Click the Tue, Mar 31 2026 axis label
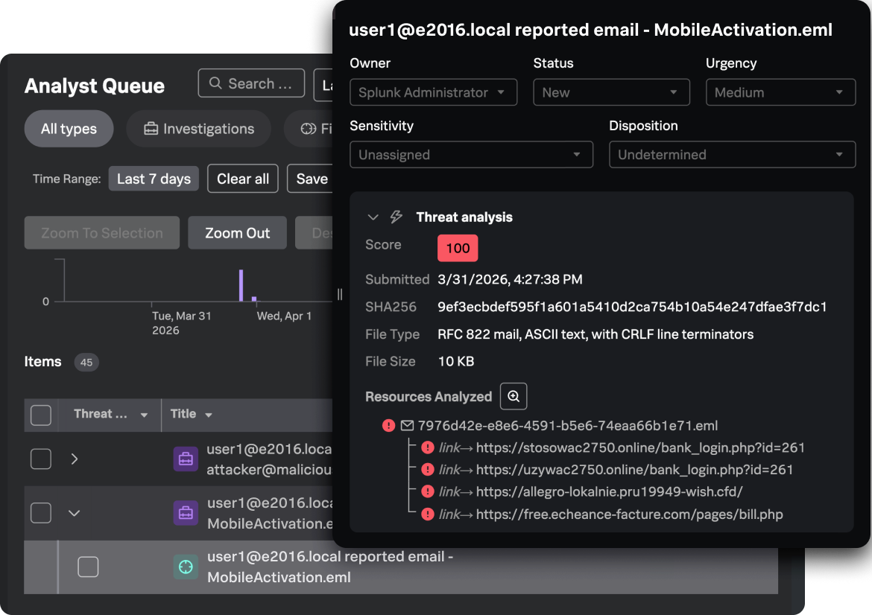872x615 pixels. click(x=182, y=323)
